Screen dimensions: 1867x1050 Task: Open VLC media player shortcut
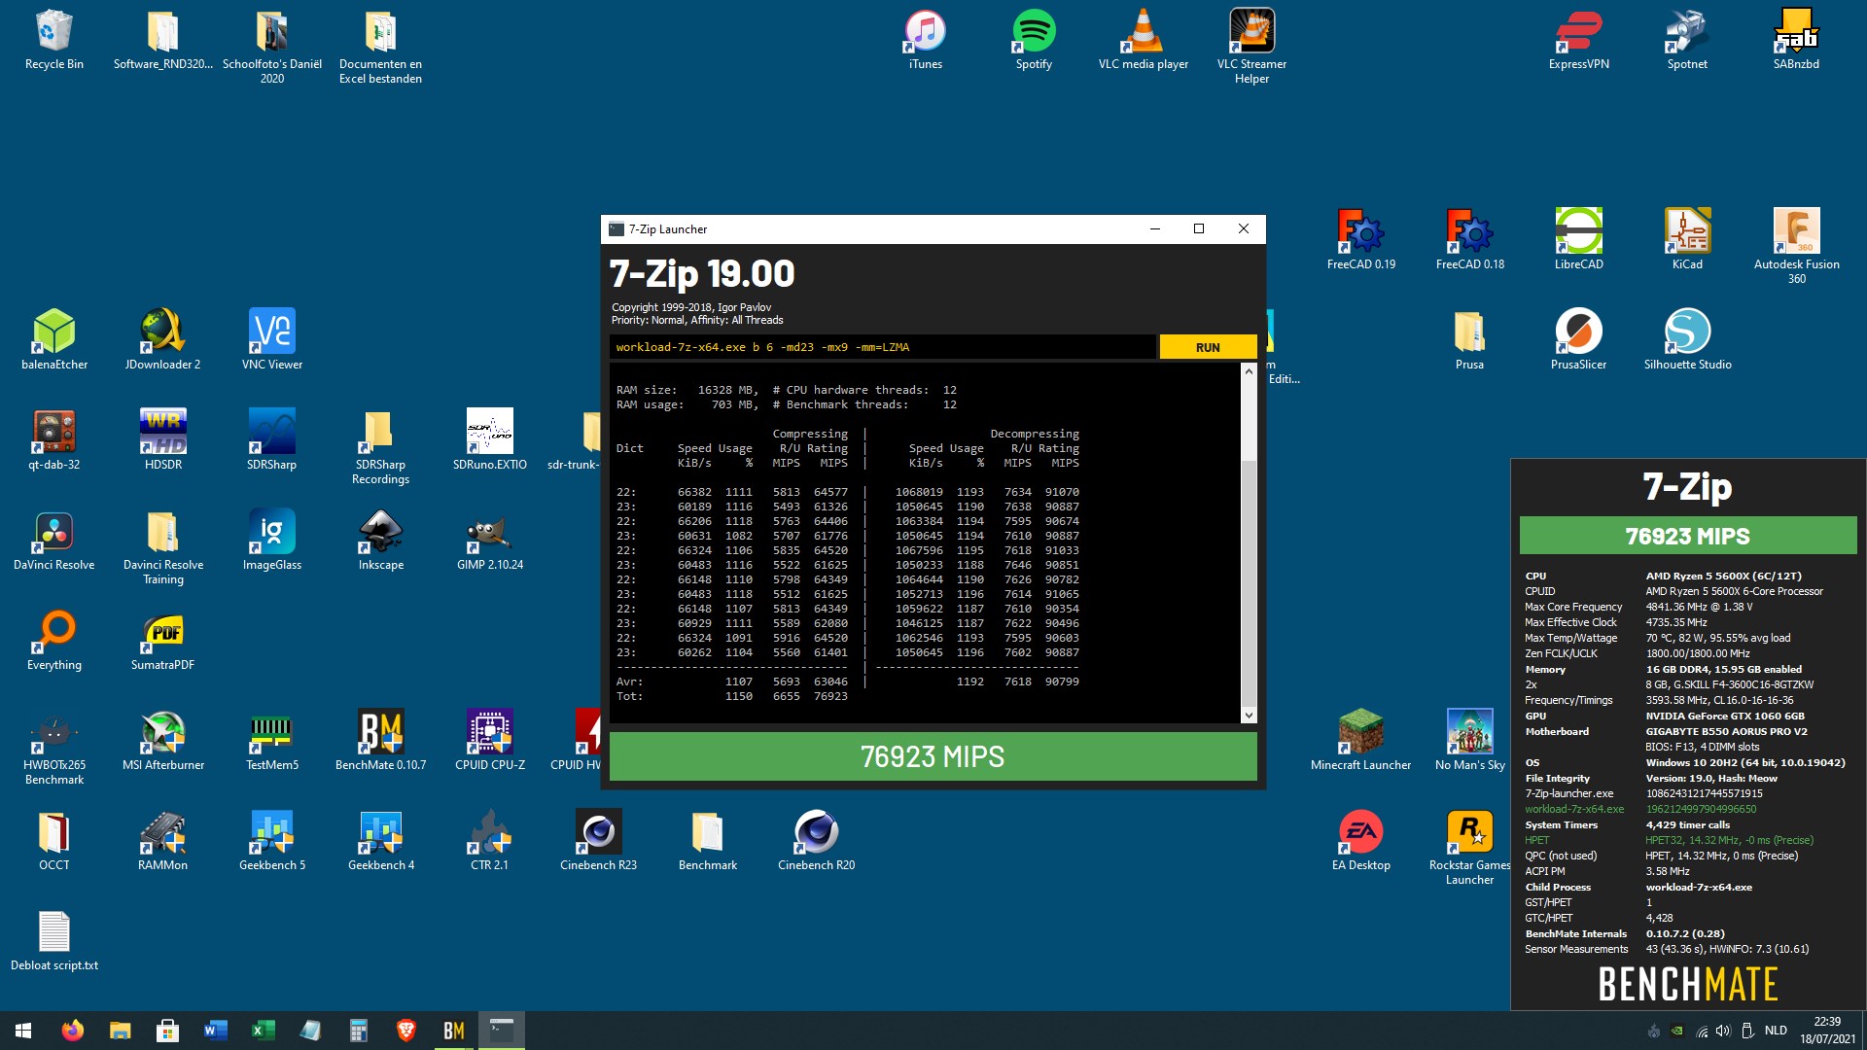point(1144,41)
